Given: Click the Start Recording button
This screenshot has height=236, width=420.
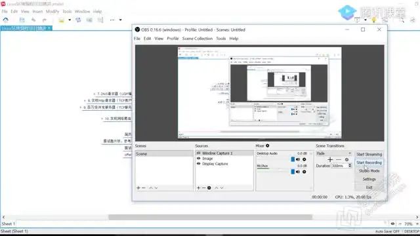Looking at the screenshot, I should point(369,163).
